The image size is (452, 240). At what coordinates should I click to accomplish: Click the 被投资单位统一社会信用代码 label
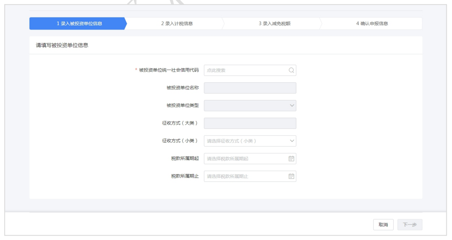169,70
